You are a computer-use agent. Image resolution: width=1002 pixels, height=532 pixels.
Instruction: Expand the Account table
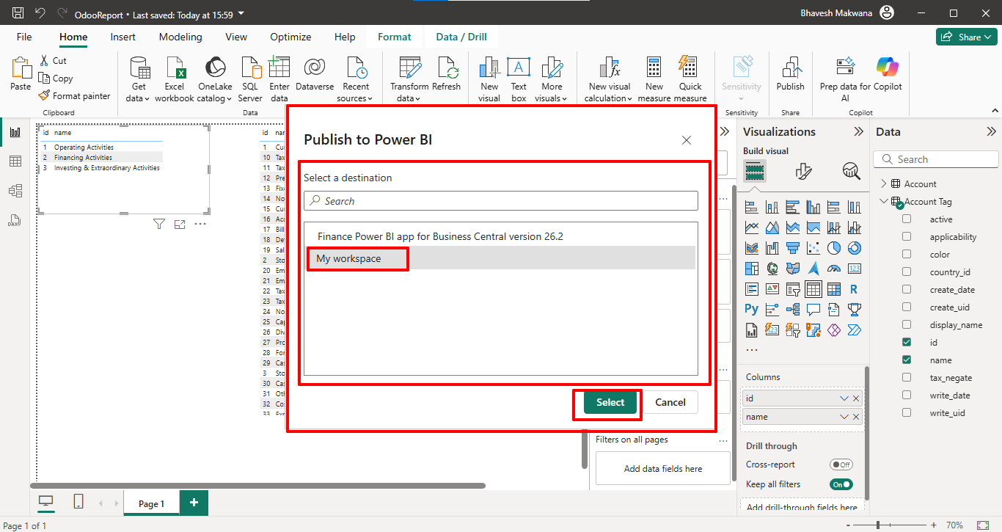883,184
